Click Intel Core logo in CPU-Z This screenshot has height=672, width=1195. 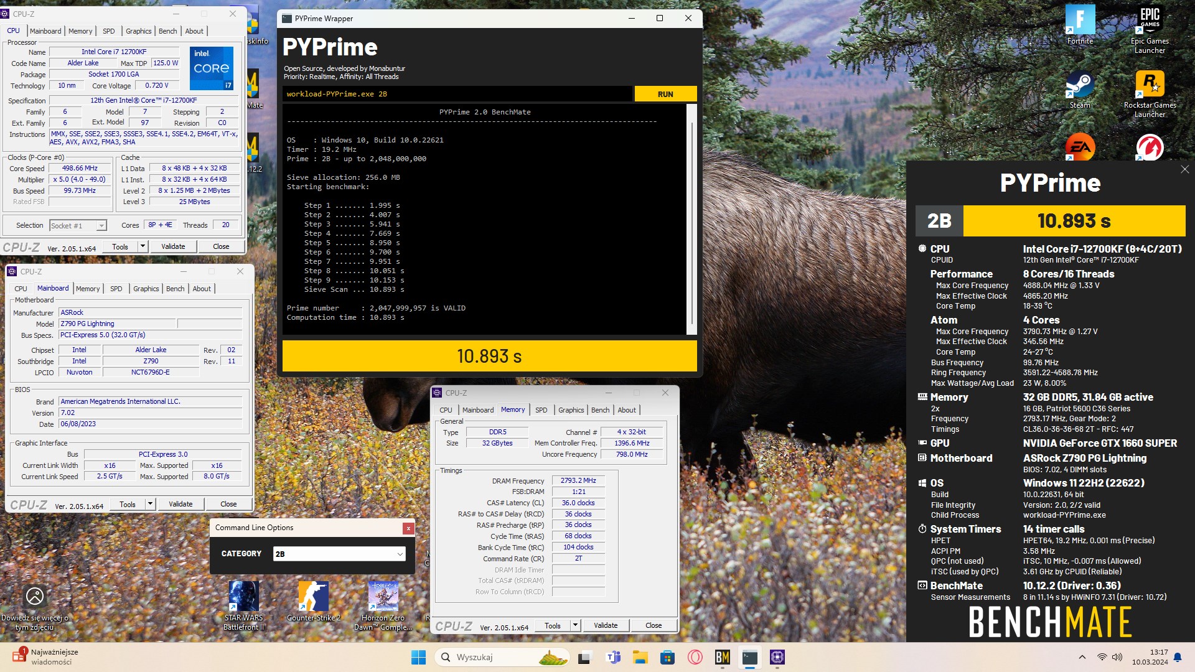pyautogui.click(x=212, y=68)
